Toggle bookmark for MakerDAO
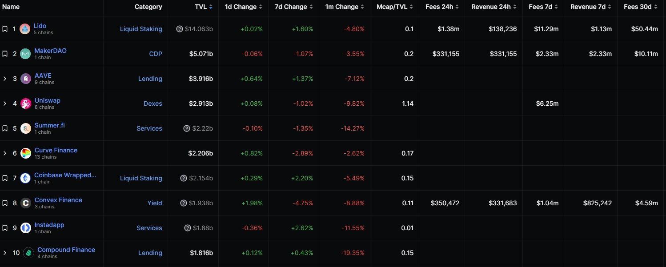 [x=5, y=54]
